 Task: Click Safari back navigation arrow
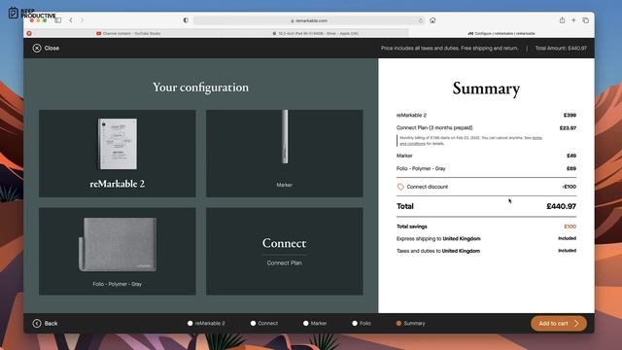click(x=71, y=20)
